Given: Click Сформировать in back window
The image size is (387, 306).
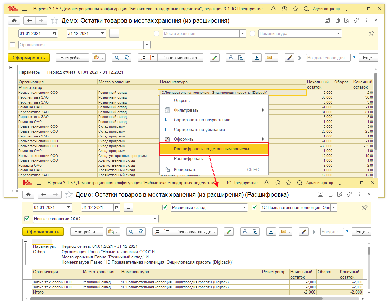Looking at the screenshot, I should pos(28,58).
